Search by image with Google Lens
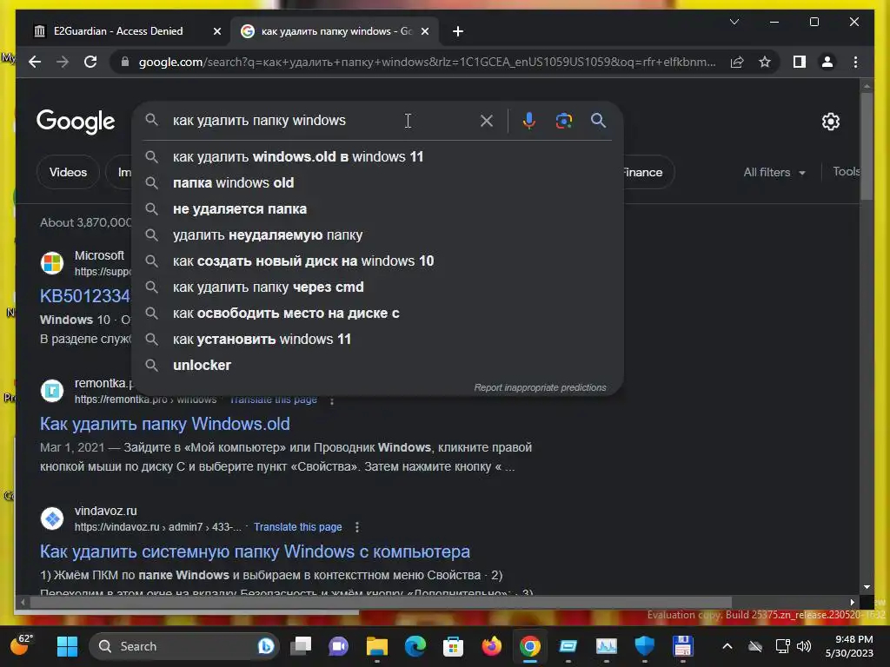This screenshot has width=890, height=667. pyautogui.click(x=563, y=120)
